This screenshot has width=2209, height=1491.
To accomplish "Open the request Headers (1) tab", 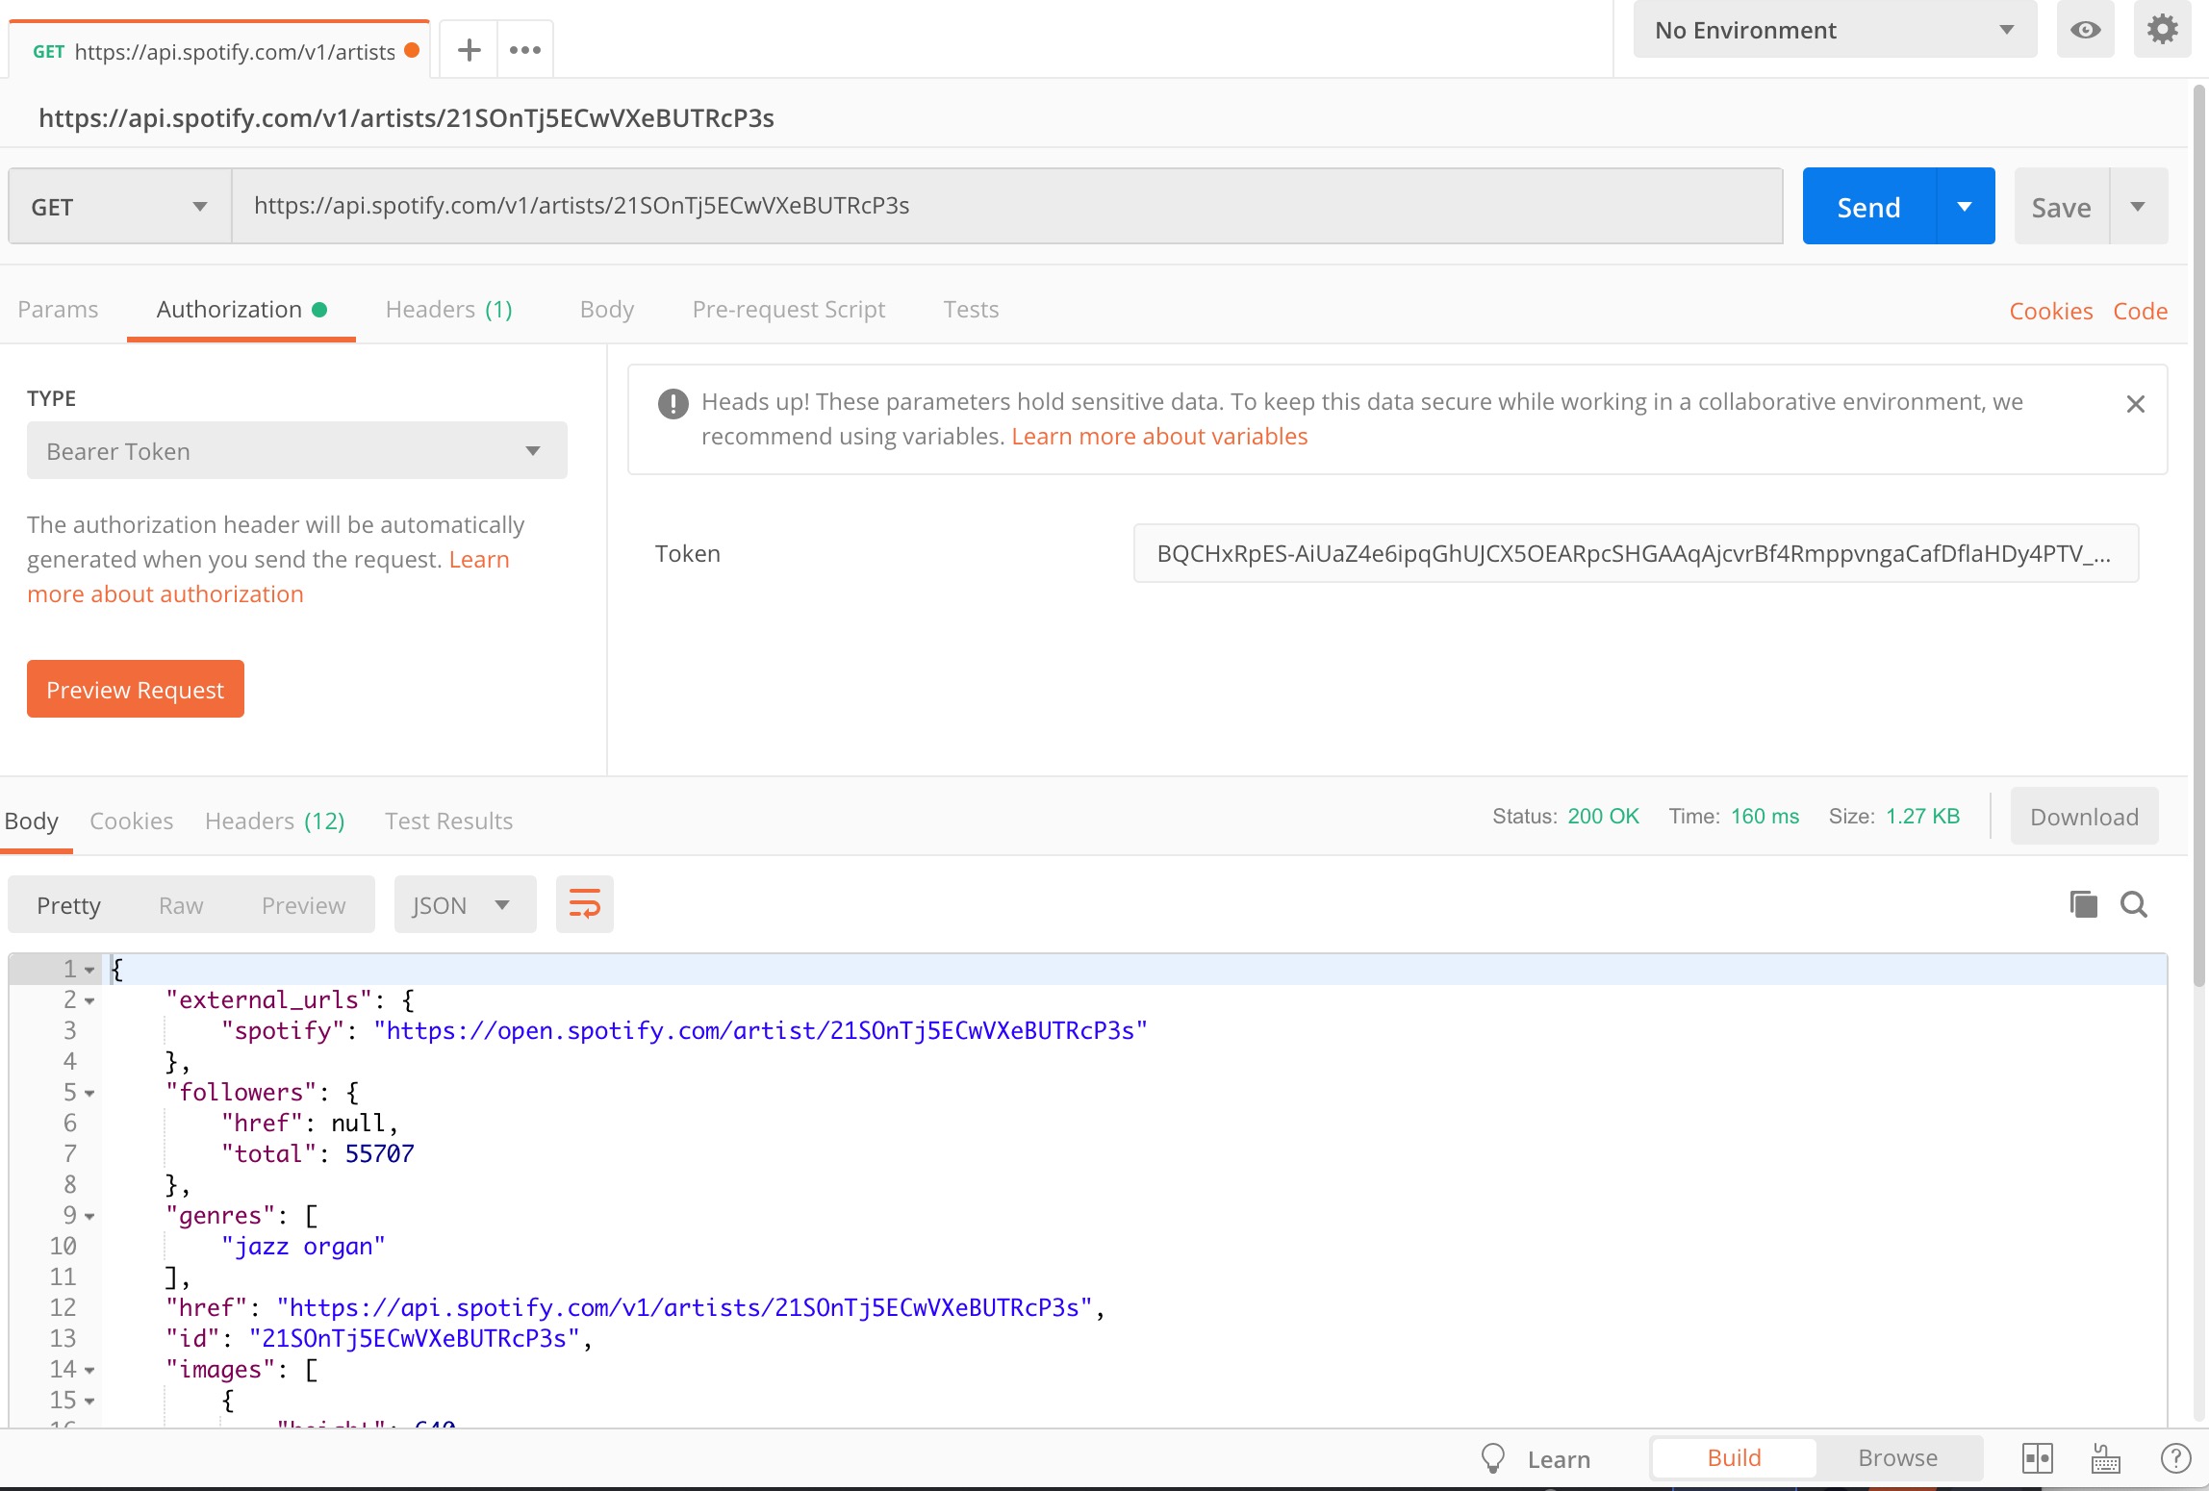I will pyautogui.click(x=448, y=310).
